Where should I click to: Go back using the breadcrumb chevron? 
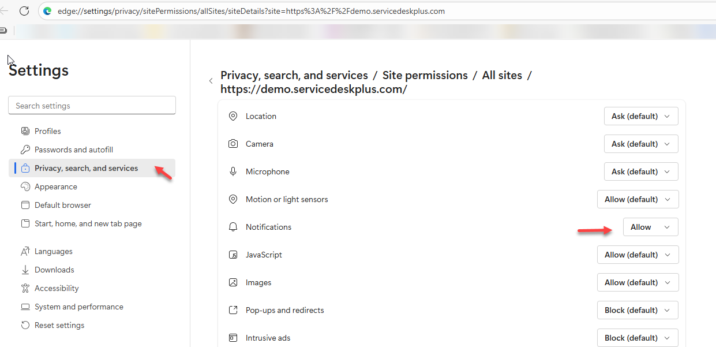(x=211, y=81)
